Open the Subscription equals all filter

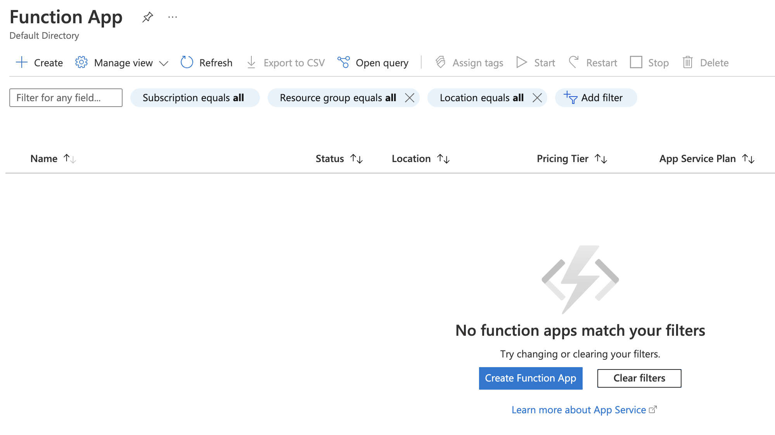tap(195, 98)
